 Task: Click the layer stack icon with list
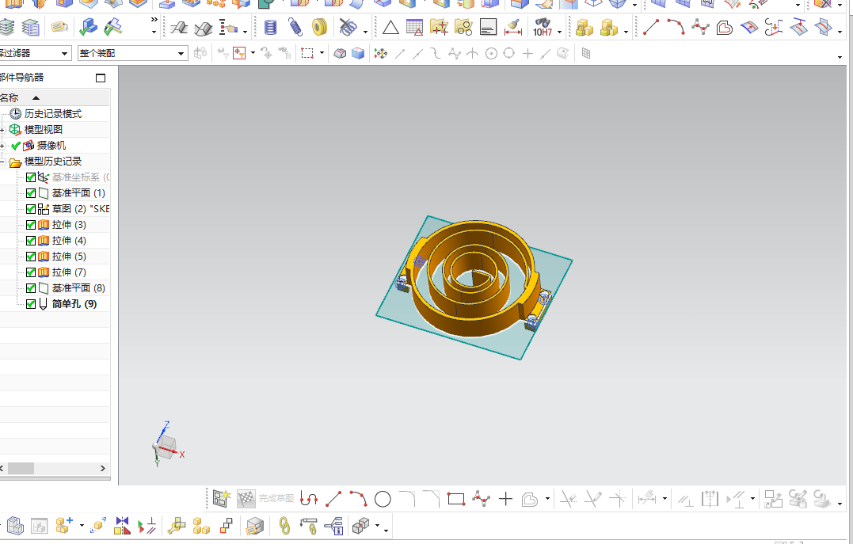(30, 27)
